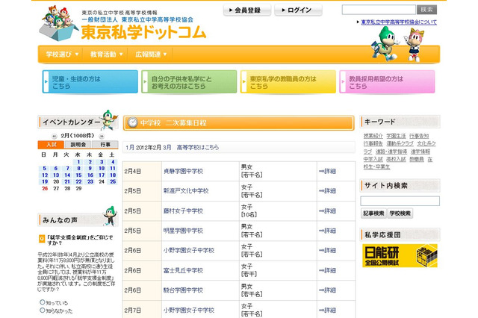The height and width of the screenshot is (318, 478).
Task: Open 富士見丘中学校 school link
Action: tap(183, 270)
